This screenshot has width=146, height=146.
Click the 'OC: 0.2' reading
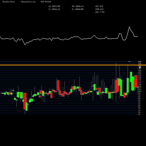[x=99, y=6]
